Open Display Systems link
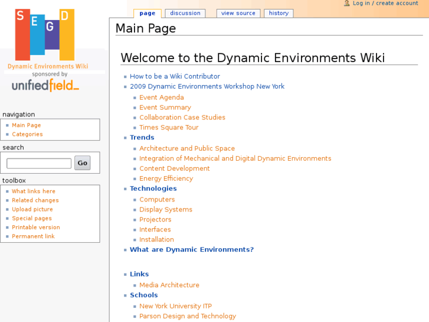Viewport: 429px width, 322px height. [x=166, y=210]
